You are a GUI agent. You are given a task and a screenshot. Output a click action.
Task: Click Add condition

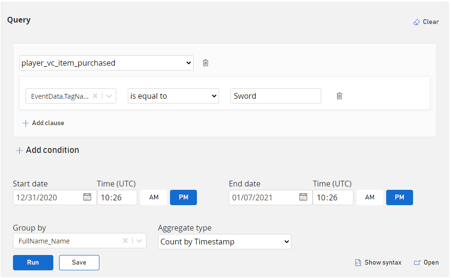[x=48, y=150]
